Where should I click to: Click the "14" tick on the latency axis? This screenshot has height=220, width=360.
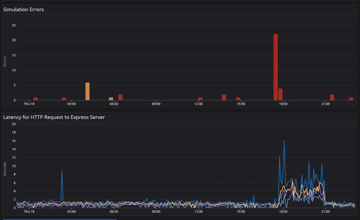tap(14, 149)
